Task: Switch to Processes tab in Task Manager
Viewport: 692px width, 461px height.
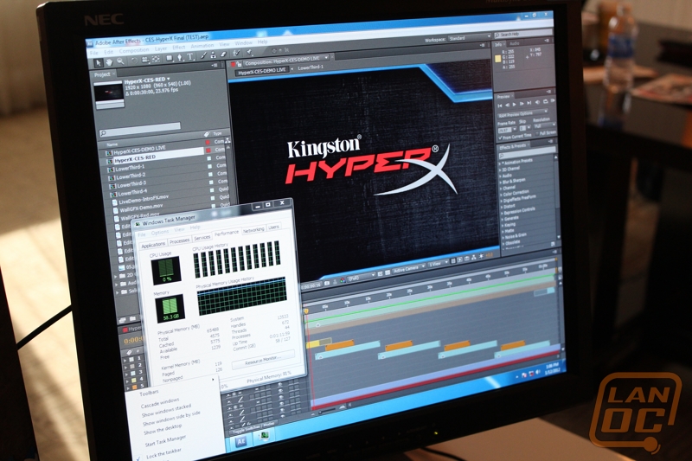Action: pos(180,240)
